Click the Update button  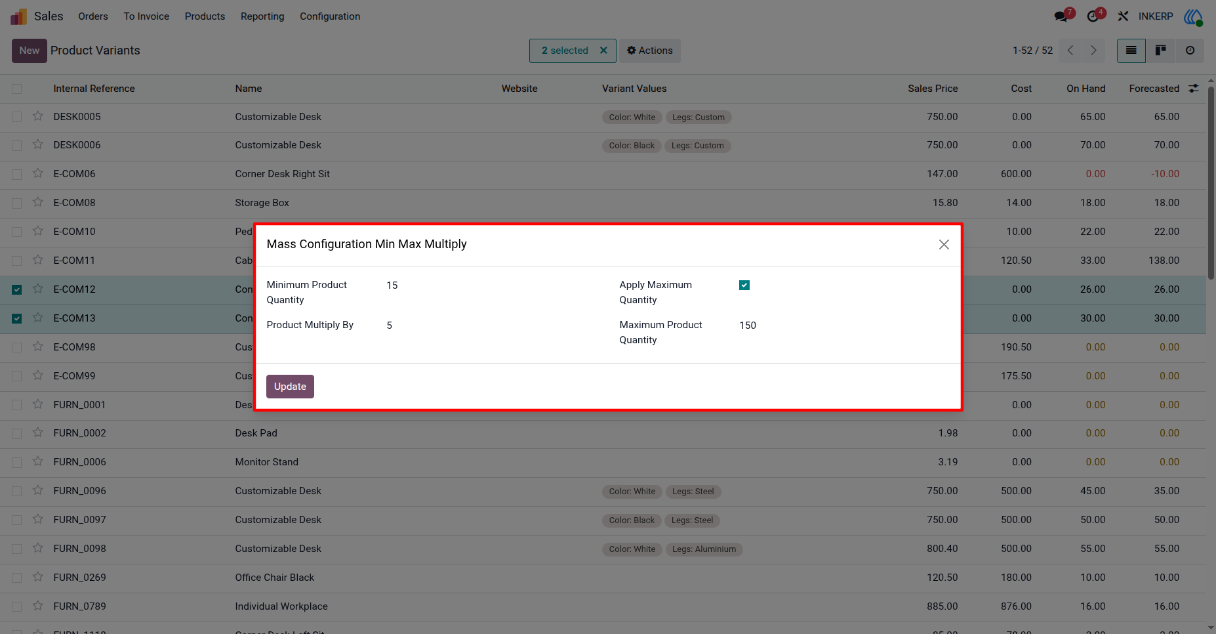pyautogui.click(x=290, y=387)
